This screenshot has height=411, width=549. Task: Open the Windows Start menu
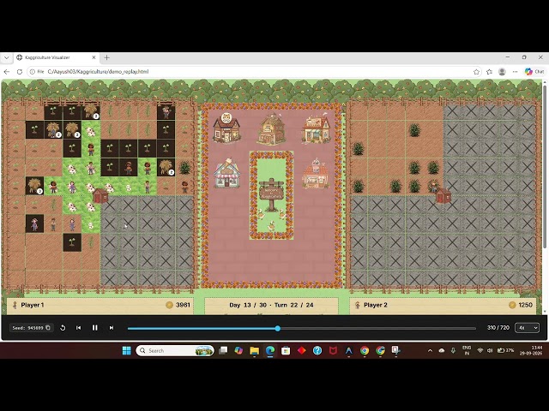[x=126, y=350]
